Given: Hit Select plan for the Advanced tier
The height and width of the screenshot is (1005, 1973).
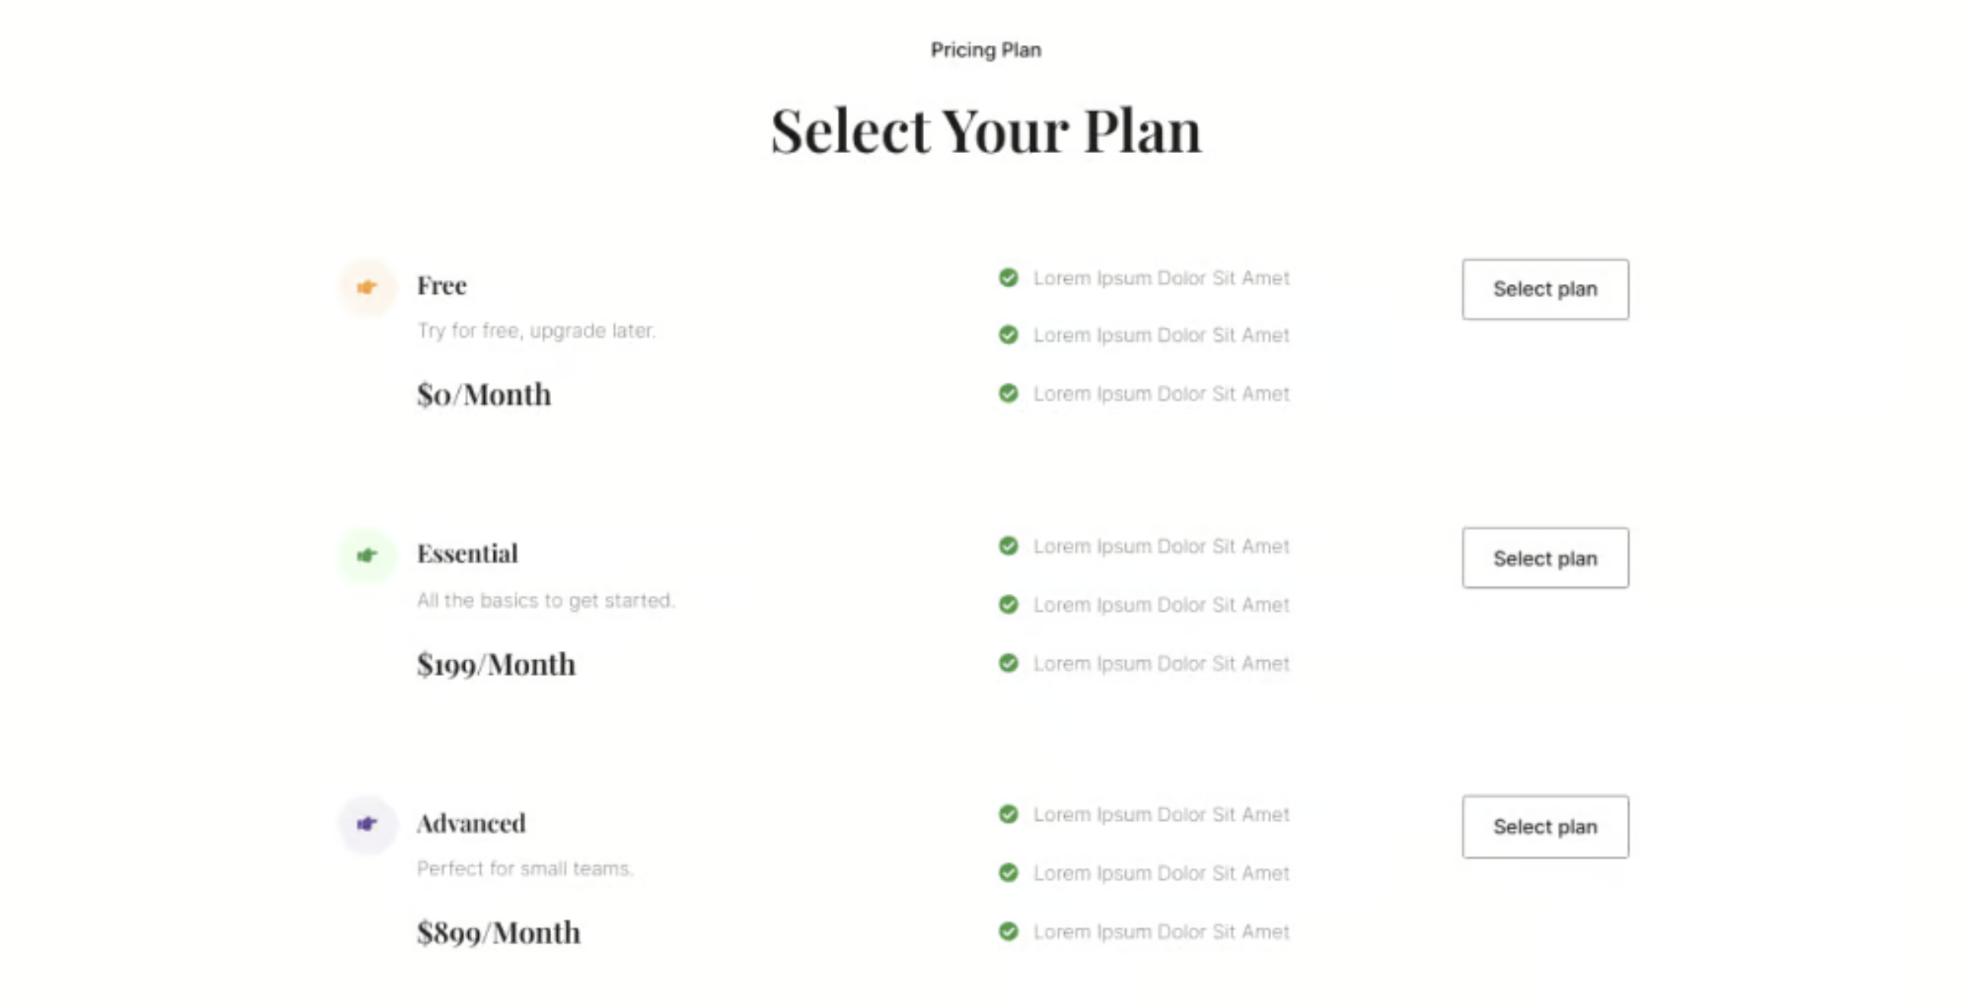Looking at the screenshot, I should coord(1545,827).
